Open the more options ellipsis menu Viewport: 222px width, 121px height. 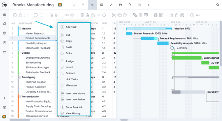coord(198,15)
